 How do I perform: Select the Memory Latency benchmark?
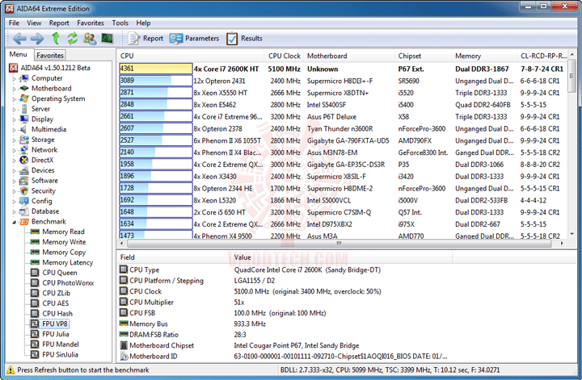pos(67,262)
